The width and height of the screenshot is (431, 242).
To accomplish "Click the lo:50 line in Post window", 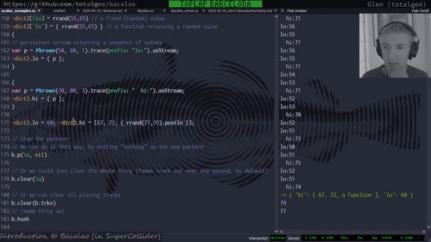I will 288,147.
